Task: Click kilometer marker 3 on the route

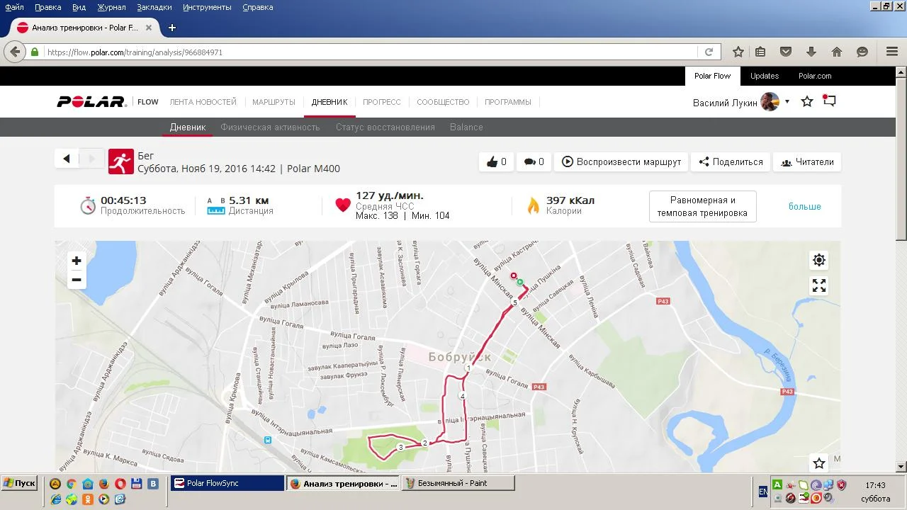Action: tap(400, 447)
